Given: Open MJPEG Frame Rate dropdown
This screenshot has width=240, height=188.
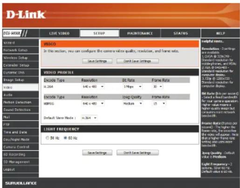Looking at the screenshot, I should 159,104.
